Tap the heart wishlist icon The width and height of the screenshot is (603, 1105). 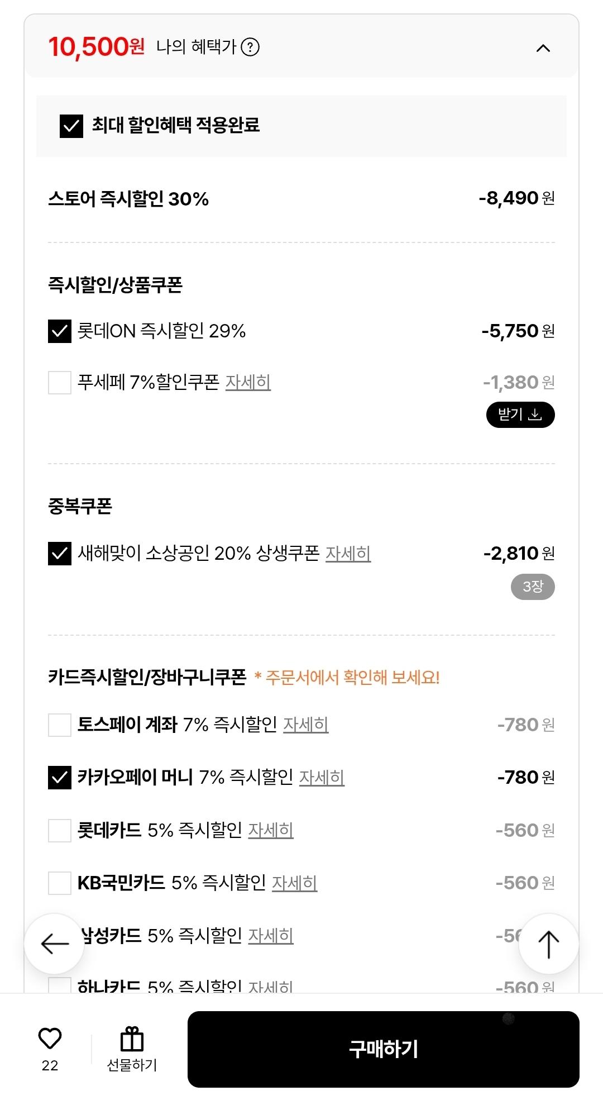pyautogui.click(x=50, y=1039)
